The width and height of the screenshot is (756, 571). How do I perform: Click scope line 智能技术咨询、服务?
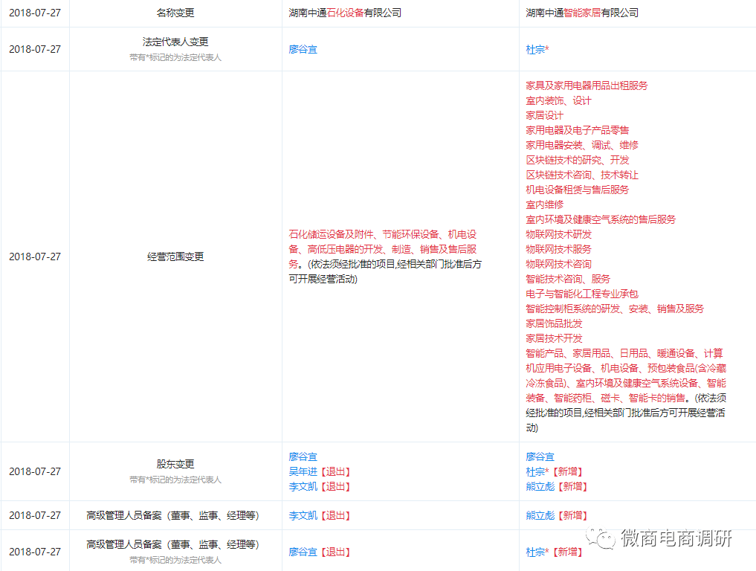point(568,280)
